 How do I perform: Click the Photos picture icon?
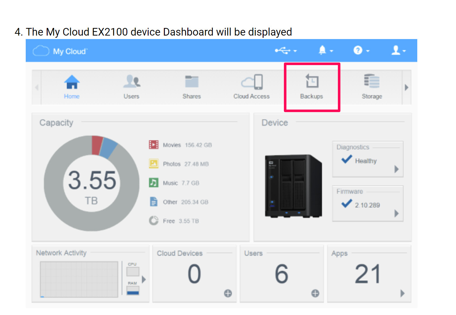pos(154,164)
